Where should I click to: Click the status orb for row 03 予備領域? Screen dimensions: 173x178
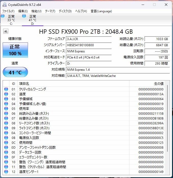tap(6, 99)
